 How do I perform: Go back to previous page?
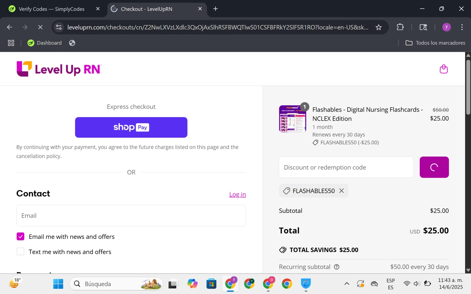[9, 27]
